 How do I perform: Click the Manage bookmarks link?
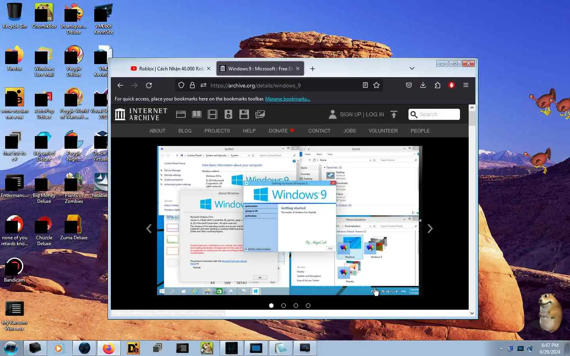(288, 99)
